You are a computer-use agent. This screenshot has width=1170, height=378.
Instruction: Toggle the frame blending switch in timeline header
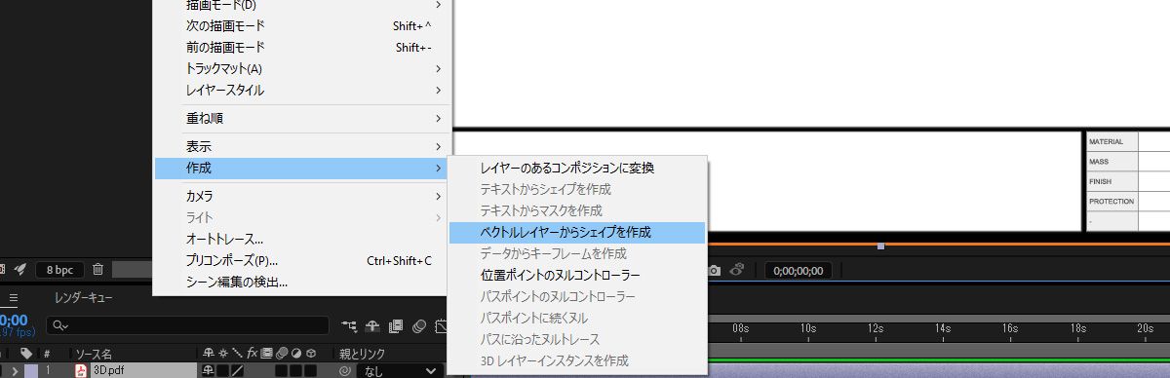click(397, 325)
